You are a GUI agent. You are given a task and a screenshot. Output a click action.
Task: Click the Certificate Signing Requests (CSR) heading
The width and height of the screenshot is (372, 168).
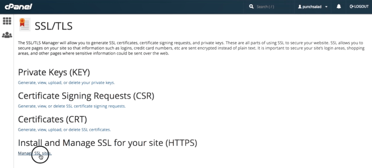click(86, 96)
